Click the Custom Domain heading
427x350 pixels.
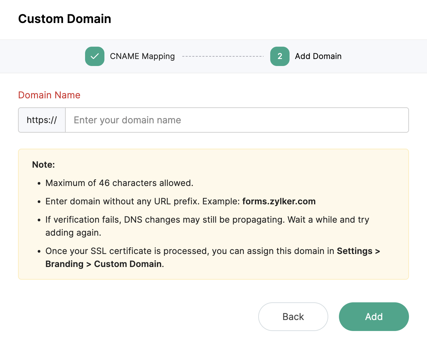65,19
